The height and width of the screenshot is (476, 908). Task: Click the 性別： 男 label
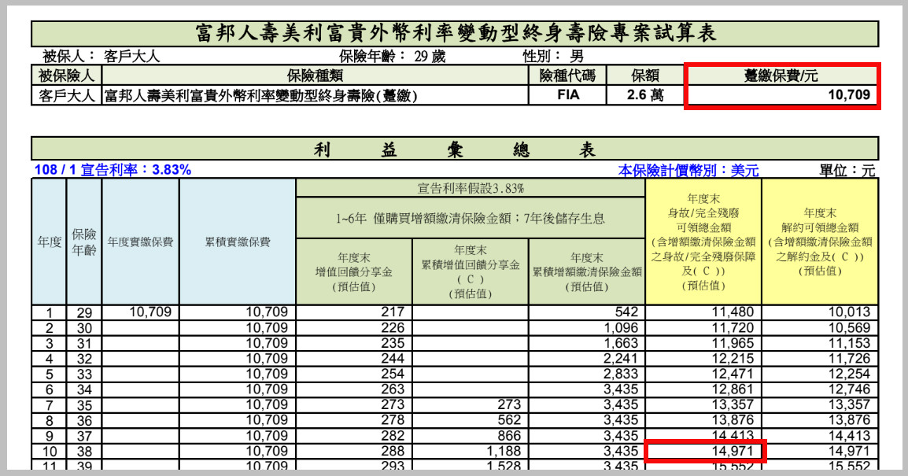(553, 56)
